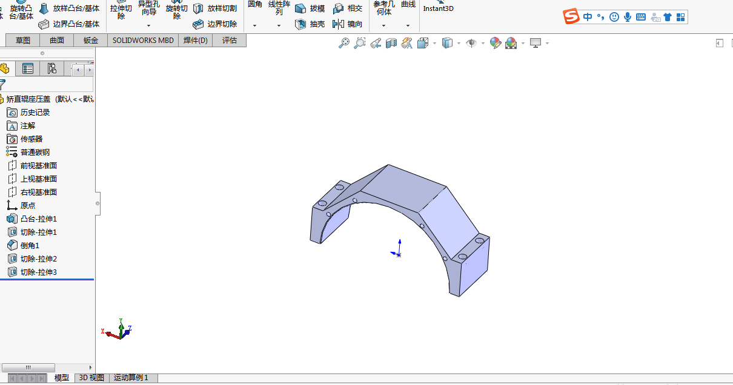
Task: Activate the Section View icon
Action: tap(391, 43)
